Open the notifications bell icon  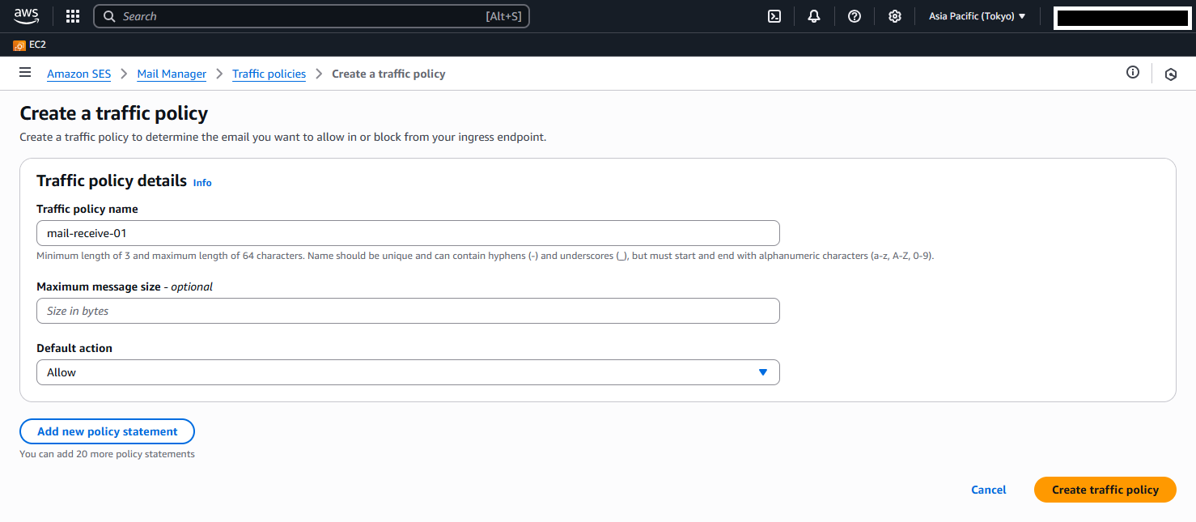click(814, 16)
